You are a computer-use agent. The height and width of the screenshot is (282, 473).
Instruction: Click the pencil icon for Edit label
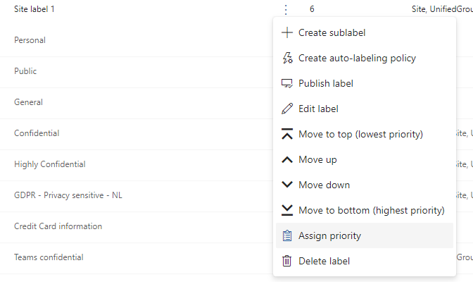(286, 109)
